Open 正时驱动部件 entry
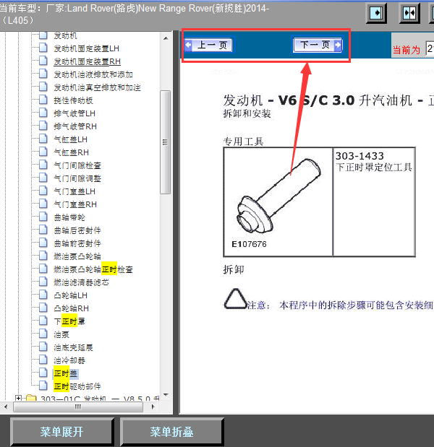Screen dimensions: 434x447 (x=77, y=386)
